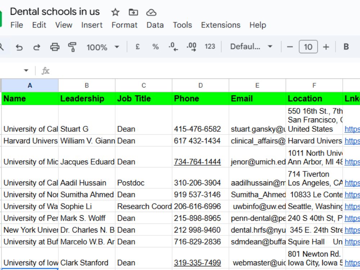Open the Insert menu
The width and height of the screenshot is (360, 270).
tap(92, 25)
